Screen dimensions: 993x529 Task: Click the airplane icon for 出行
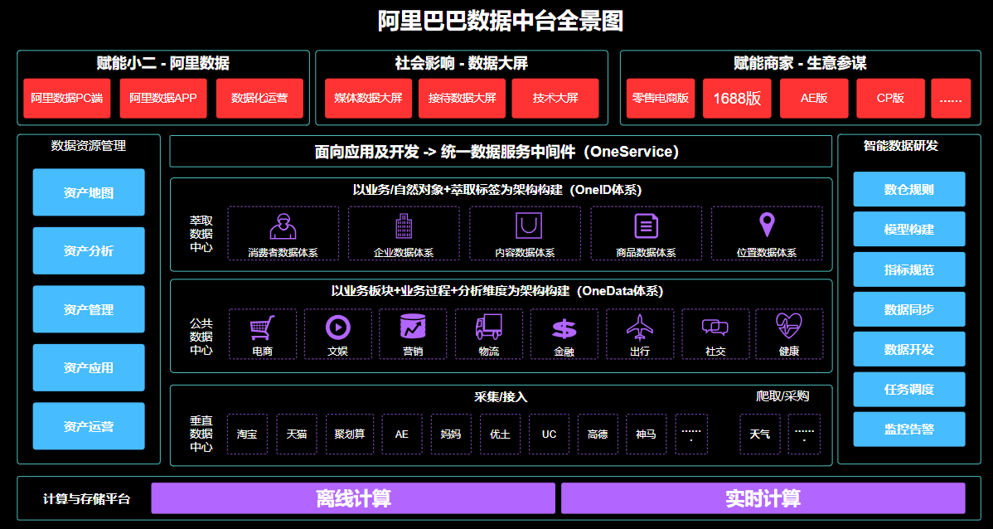(640, 328)
